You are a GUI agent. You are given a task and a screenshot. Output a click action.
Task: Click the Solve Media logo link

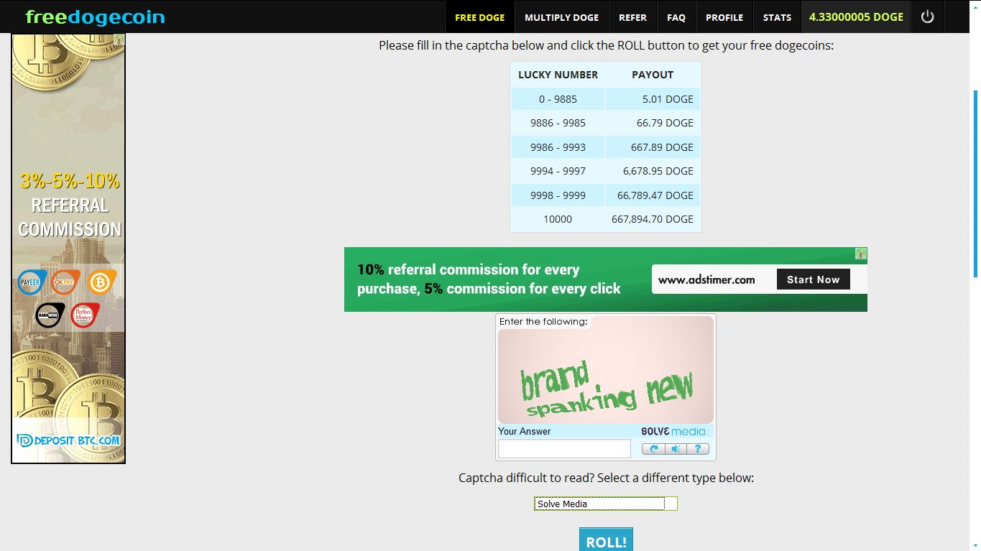673,431
